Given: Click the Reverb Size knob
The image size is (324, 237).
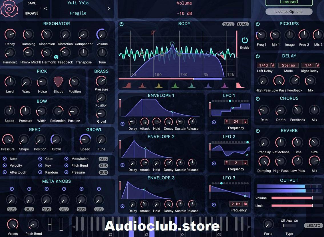Looking at the screenshot, I should tap(314, 142).
